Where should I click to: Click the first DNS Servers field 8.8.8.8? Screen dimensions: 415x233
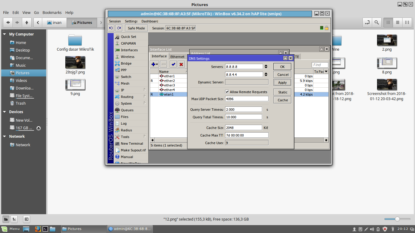click(244, 66)
